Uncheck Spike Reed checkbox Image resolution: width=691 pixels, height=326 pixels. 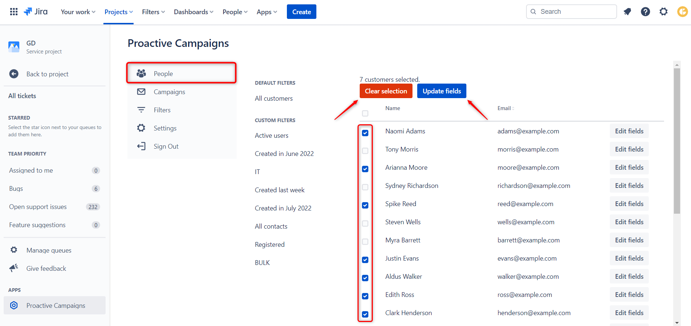365,205
